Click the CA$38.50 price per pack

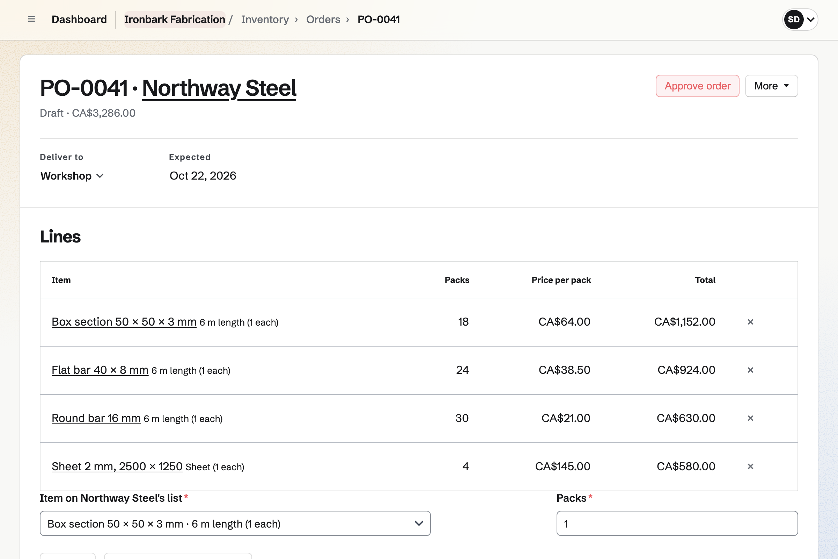pos(564,370)
